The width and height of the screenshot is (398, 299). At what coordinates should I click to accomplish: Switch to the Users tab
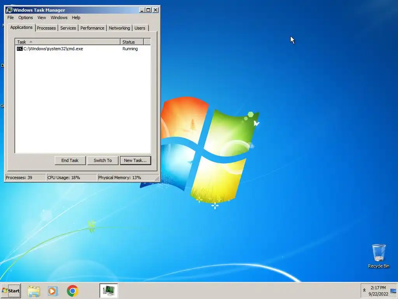(140, 28)
